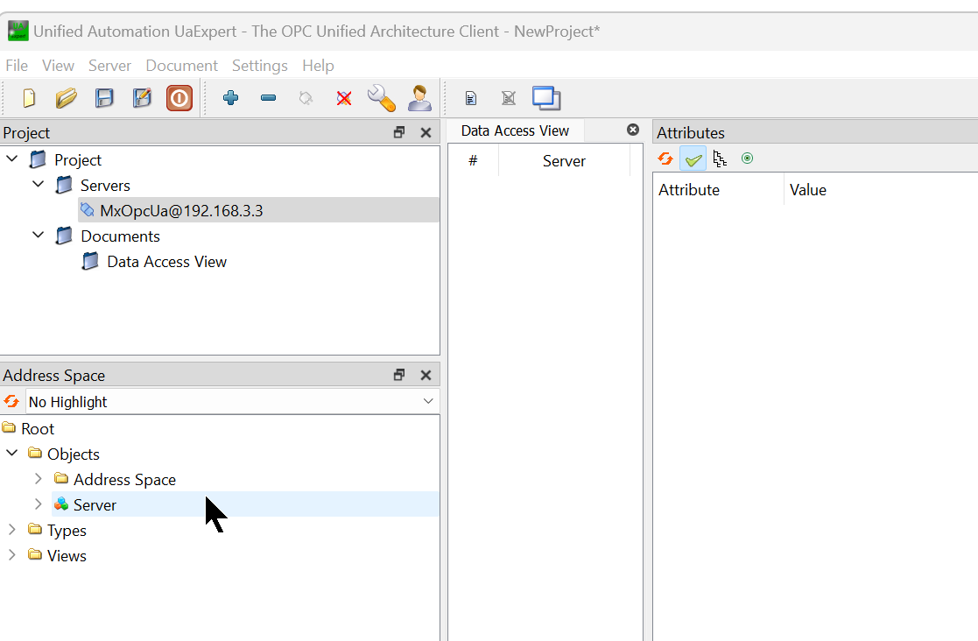Remove server with the blue minus icon
Image resolution: width=978 pixels, height=641 pixels.
coord(268,98)
